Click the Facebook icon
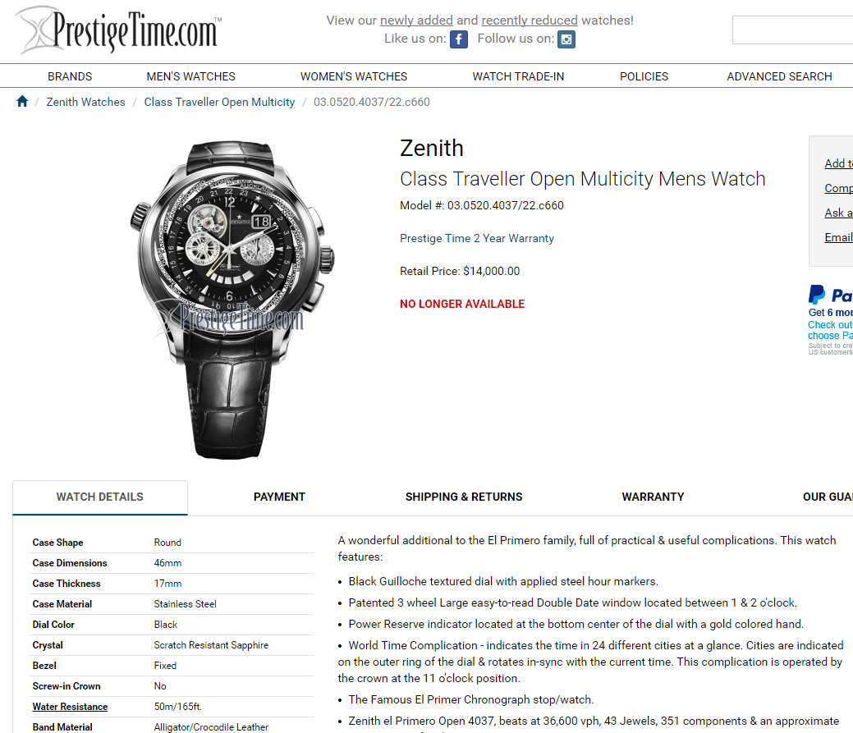Viewport: 853px width, 733px height. (x=459, y=39)
